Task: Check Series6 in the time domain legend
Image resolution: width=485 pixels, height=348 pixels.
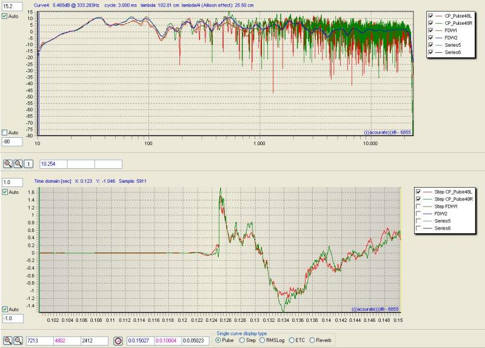Action: (x=418, y=228)
